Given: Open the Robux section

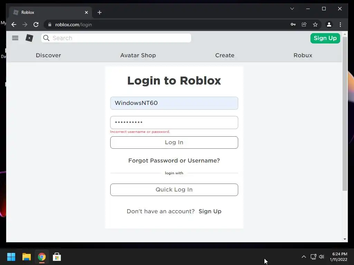Looking at the screenshot, I should click(303, 55).
